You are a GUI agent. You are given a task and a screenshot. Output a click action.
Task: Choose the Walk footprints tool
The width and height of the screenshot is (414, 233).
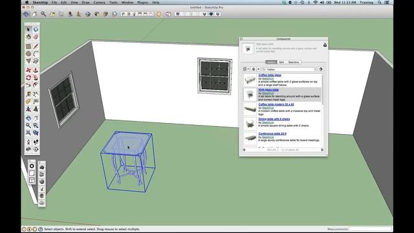36,142
